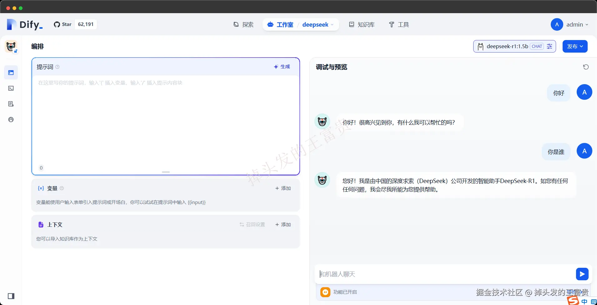Click the 编排 page heading
This screenshot has height=305, width=597.
coord(38,46)
